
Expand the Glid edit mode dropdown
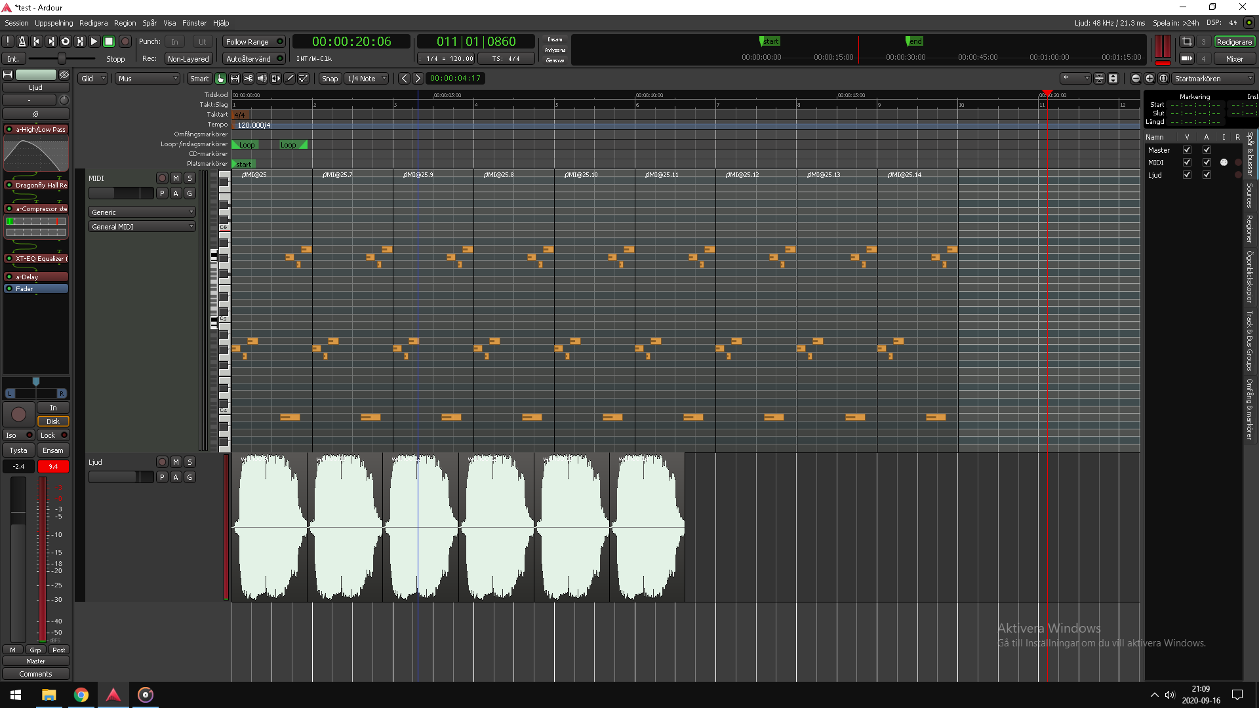click(x=92, y=79)
